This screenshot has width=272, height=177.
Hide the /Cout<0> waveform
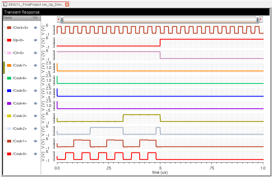[x=35, y=154]
